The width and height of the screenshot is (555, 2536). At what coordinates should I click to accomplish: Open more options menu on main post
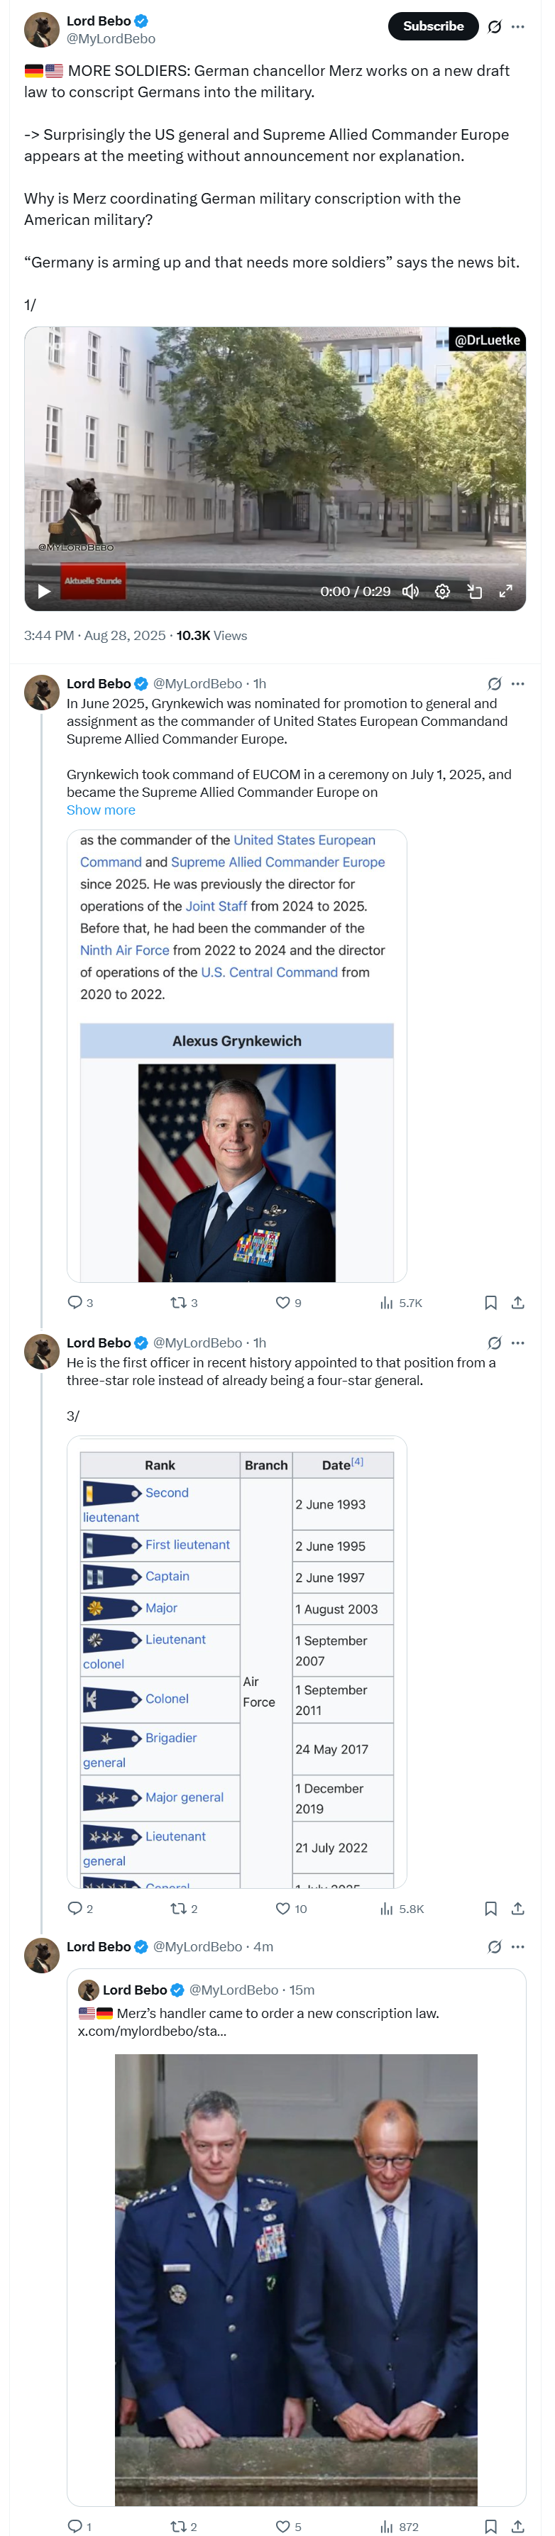(519, 26)
